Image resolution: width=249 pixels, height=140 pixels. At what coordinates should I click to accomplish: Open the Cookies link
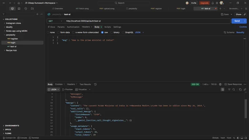click(243, 27)
